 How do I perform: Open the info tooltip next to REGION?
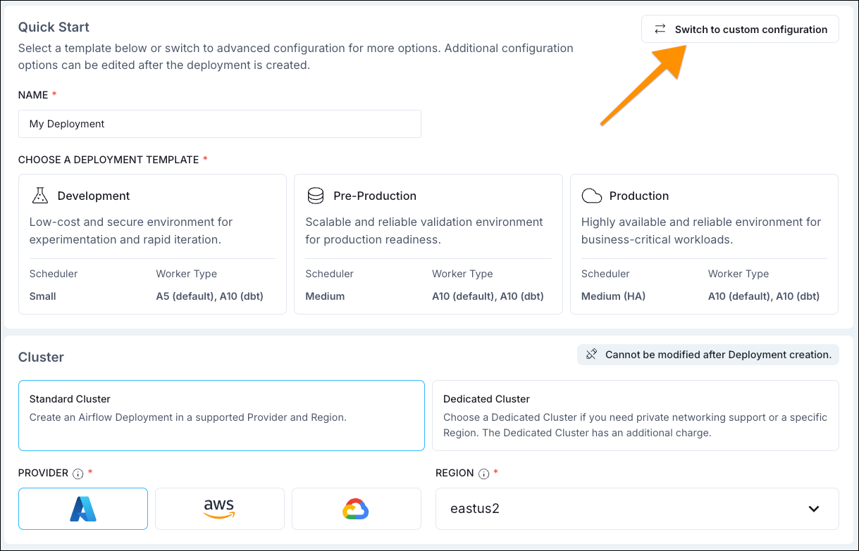(x=485, y=474)
